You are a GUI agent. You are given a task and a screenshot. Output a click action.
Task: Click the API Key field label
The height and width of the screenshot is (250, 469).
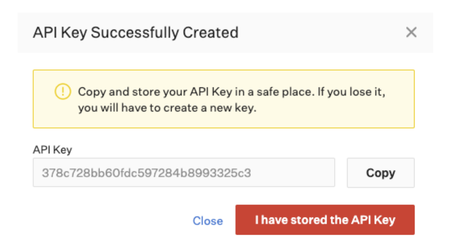tap(52, 149)
